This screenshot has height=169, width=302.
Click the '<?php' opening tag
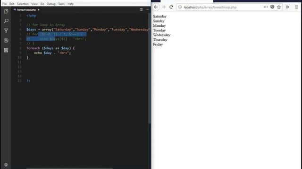[31, 15]
